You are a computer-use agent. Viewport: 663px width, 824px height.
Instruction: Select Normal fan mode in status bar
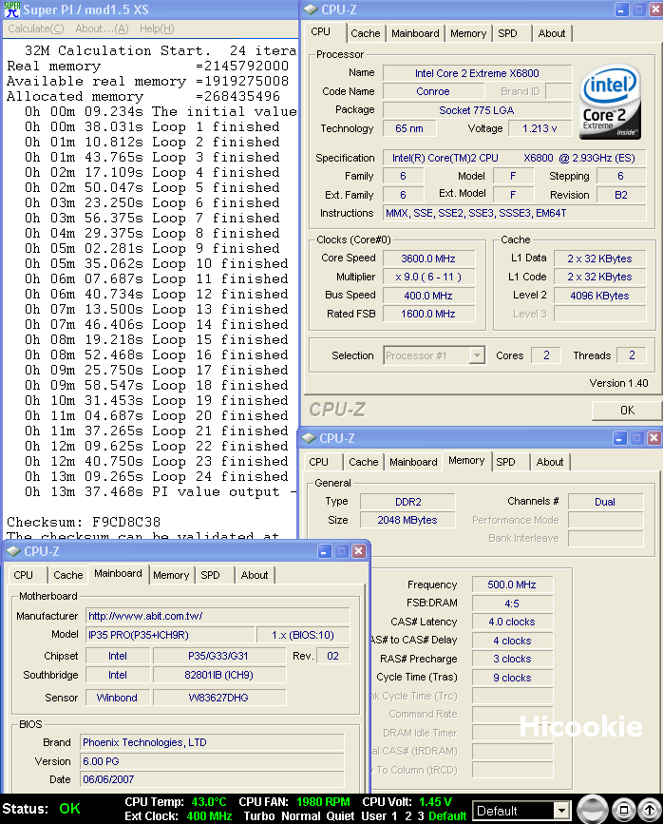tap(300, 816)
